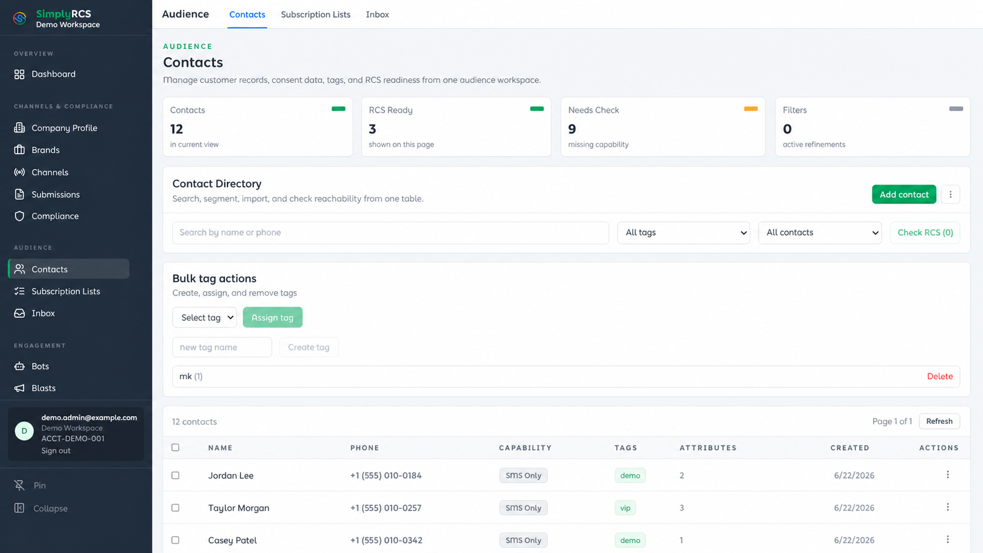Image resolution: width=983 pixels, height=553 pixels.
Task: Refresh the contacts table
Action: (x=939, y=421)
